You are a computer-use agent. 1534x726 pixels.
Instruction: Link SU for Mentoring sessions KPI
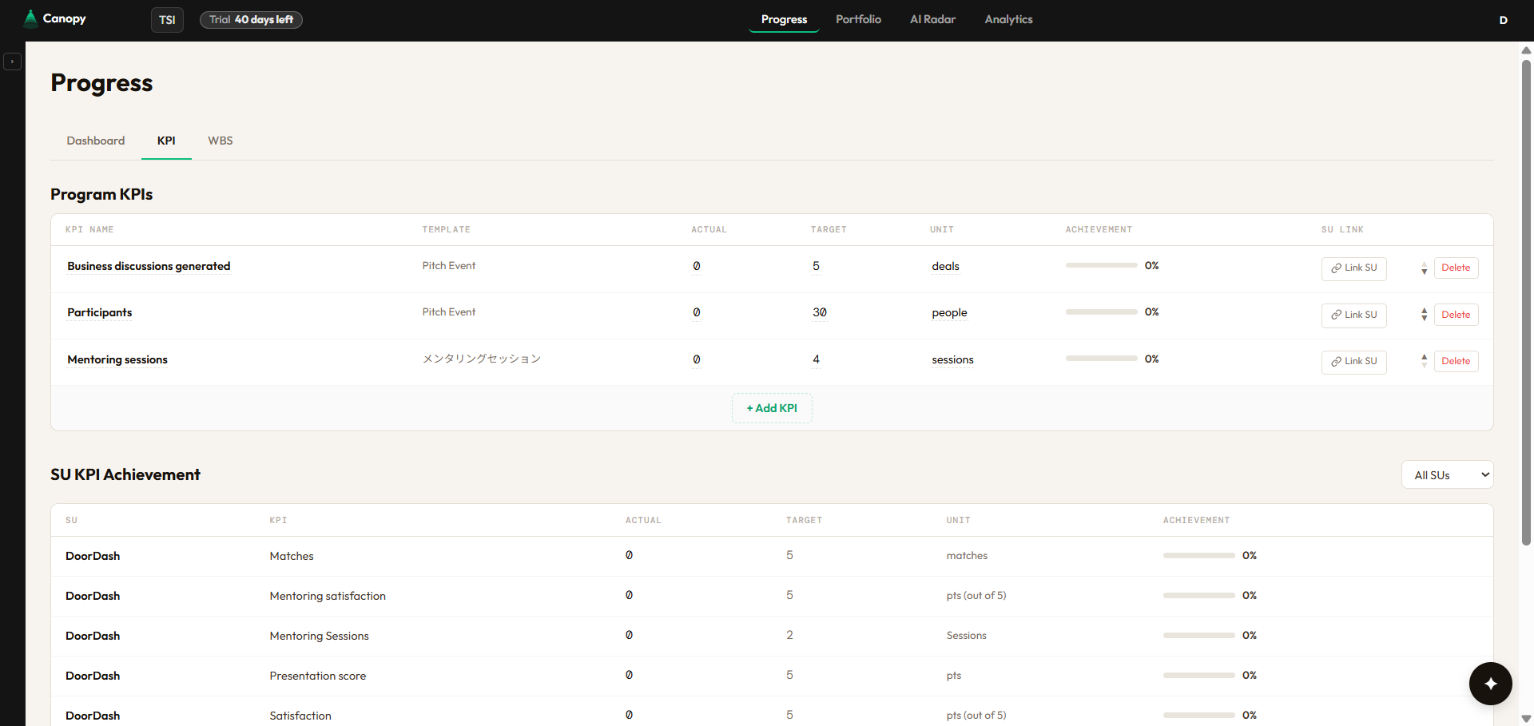pos(1353,362)
